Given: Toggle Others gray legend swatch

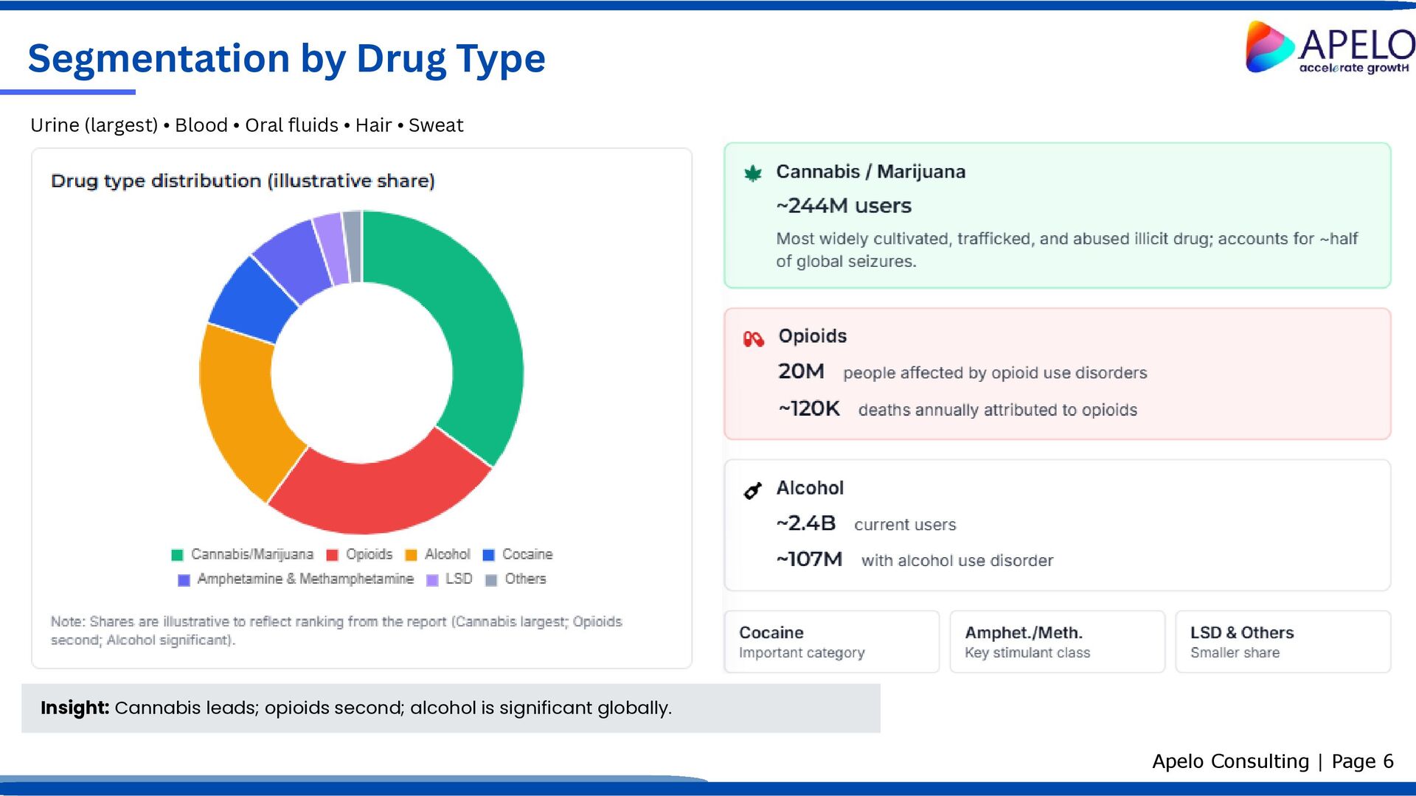Looking at the screenshot, I should click(491, 580).
